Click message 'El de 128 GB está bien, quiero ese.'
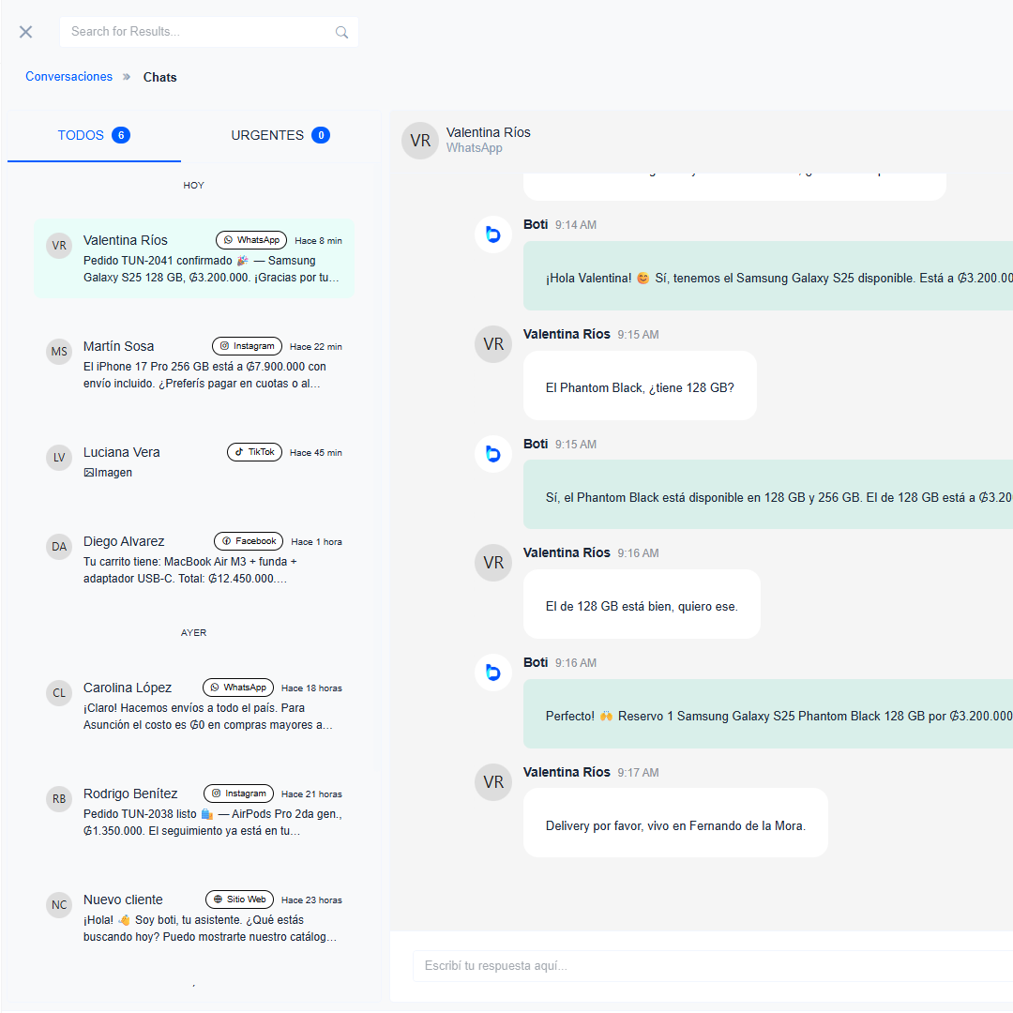1013x1013 pixels. pyautogui.click(x=642, y=604)
